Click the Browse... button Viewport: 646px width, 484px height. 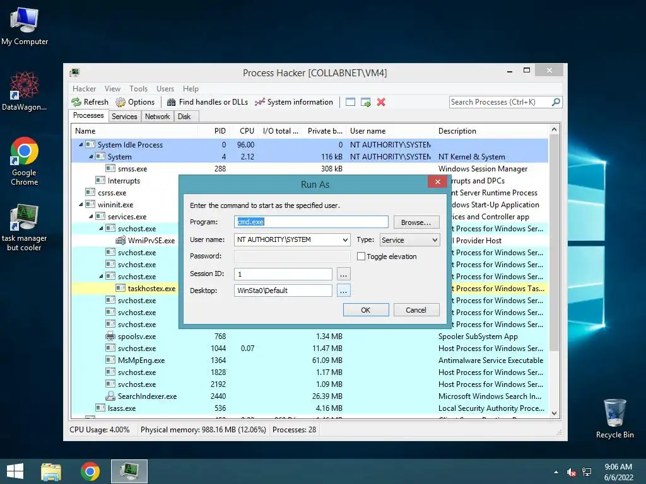click(416, 222)
